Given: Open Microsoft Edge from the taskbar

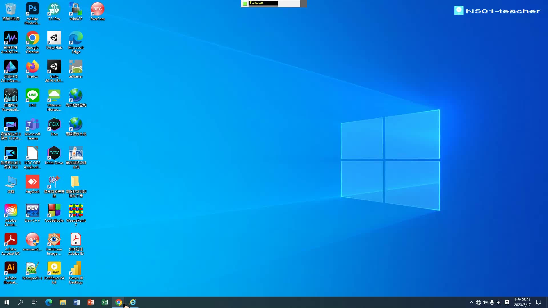Looking at the screenshot, I should click(49, 302).
